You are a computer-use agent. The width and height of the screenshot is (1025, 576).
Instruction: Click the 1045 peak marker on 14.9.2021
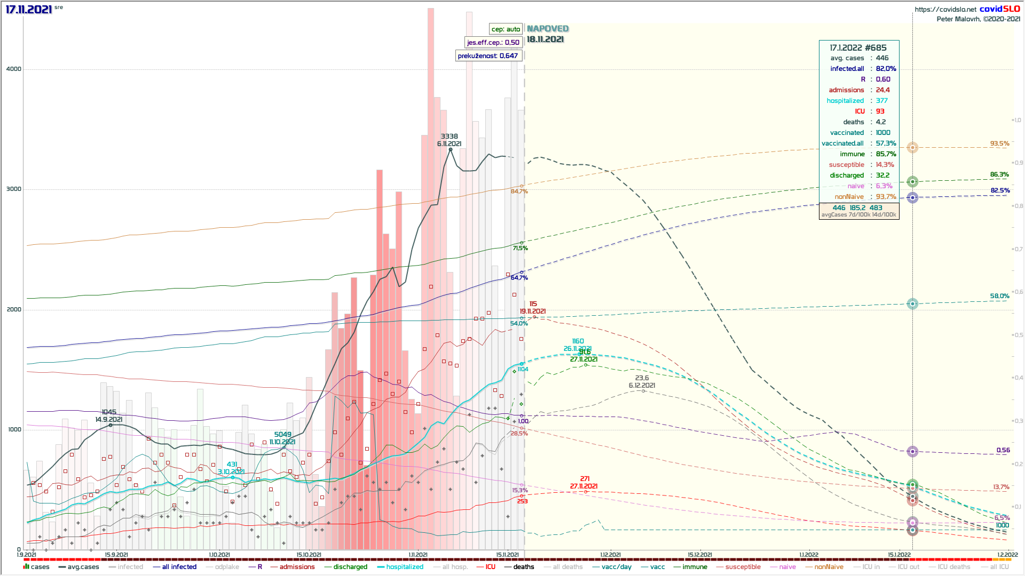pyautogui.click(x=111, y=425)
